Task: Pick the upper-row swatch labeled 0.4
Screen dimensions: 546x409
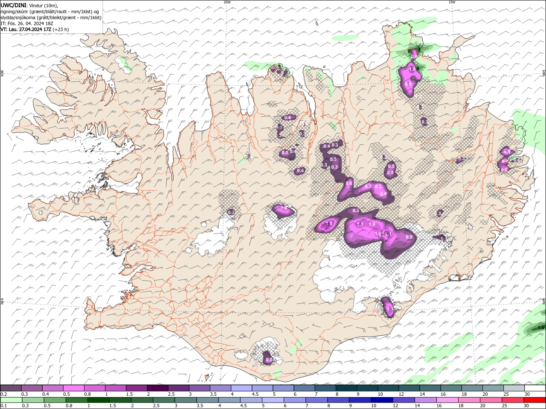Action: pyautogui.click(x=52, y=388)
